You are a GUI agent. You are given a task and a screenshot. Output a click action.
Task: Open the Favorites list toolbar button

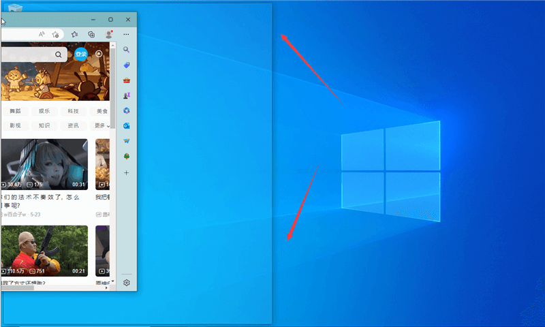[75, 34]
